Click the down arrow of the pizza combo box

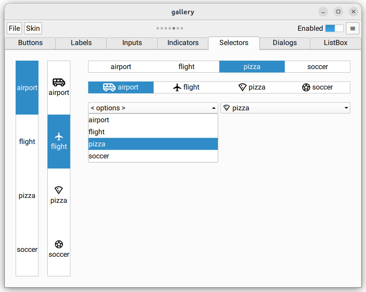(346, 108)
